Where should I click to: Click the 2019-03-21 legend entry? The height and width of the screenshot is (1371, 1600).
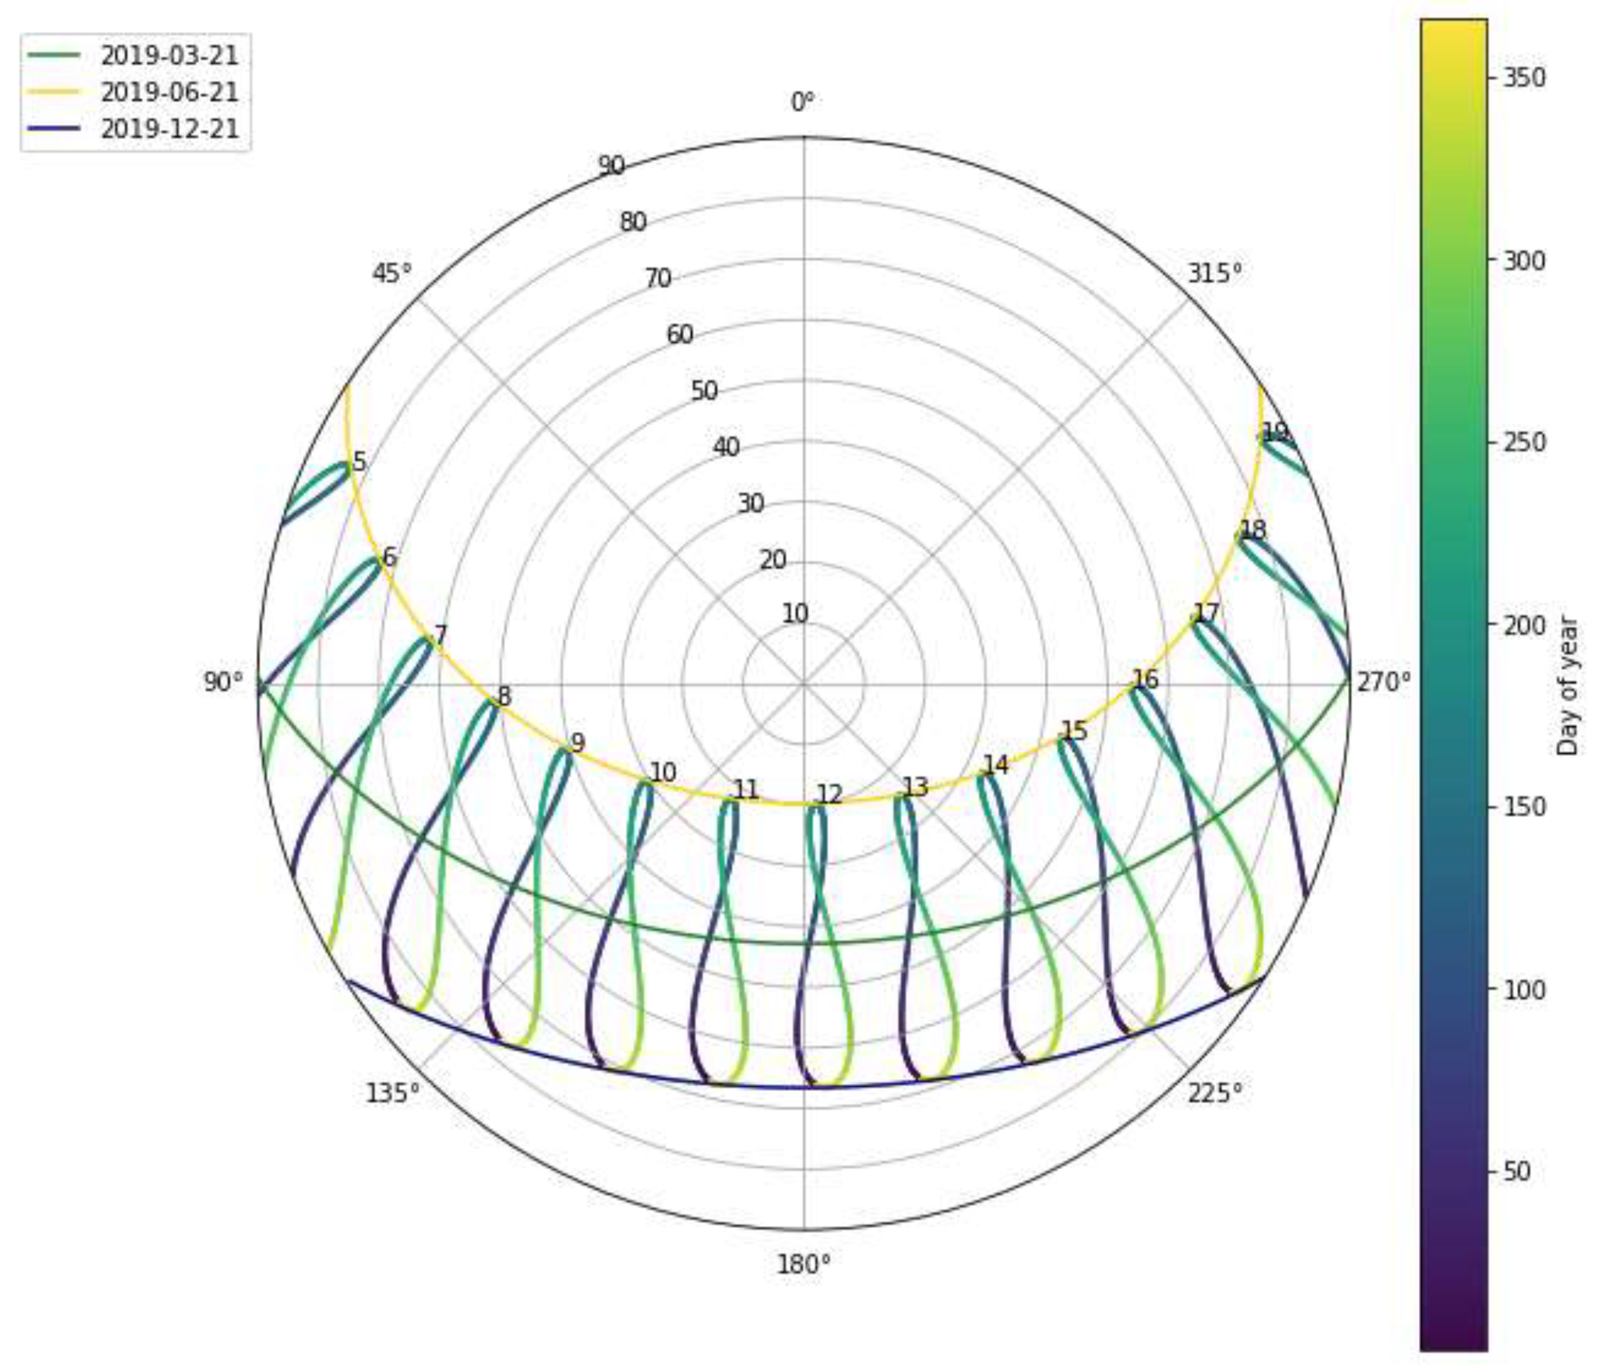click(169, 56)
